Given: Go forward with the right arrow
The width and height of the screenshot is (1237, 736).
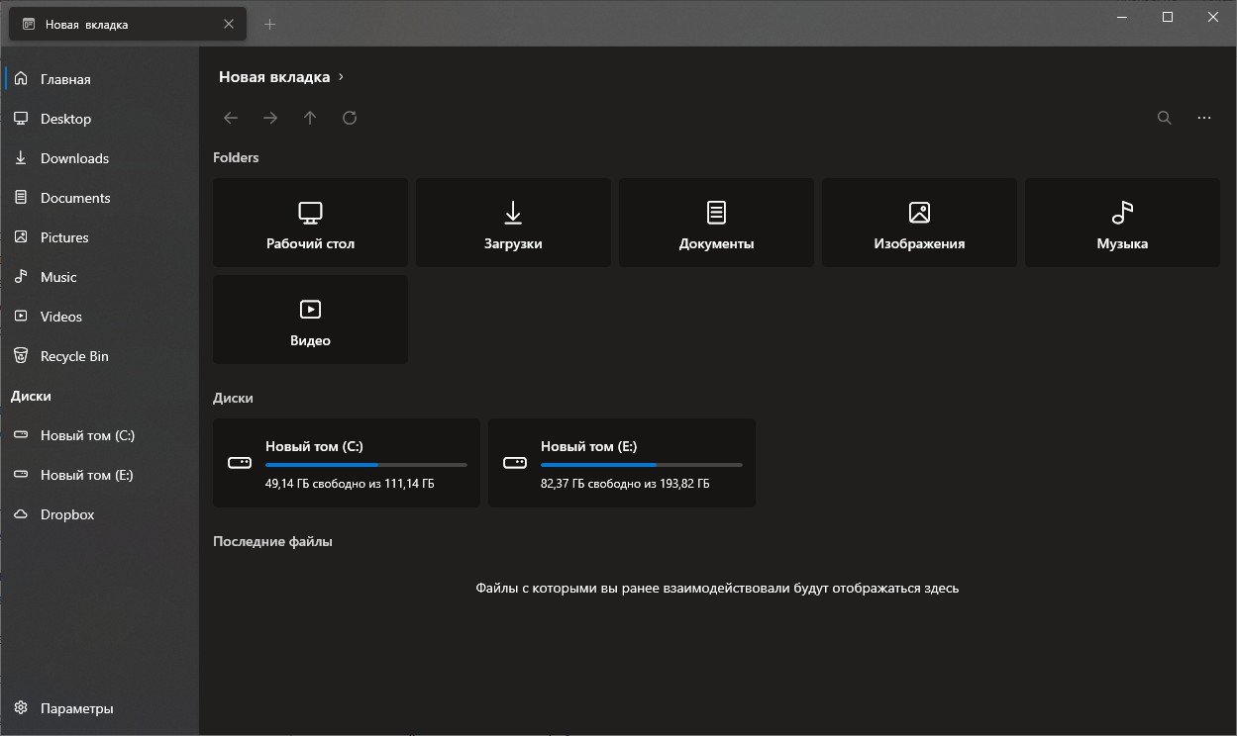Looking at the screenshot, I should [270, 118].
